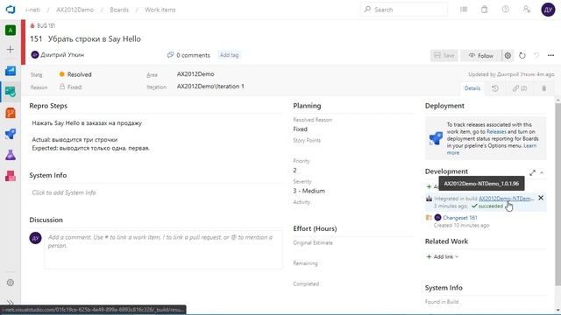Open the Releases link in Deployment

point(496,131)
